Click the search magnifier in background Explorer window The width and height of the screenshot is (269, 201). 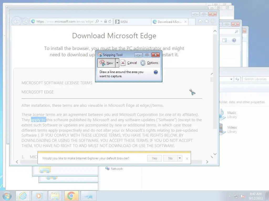236,31
